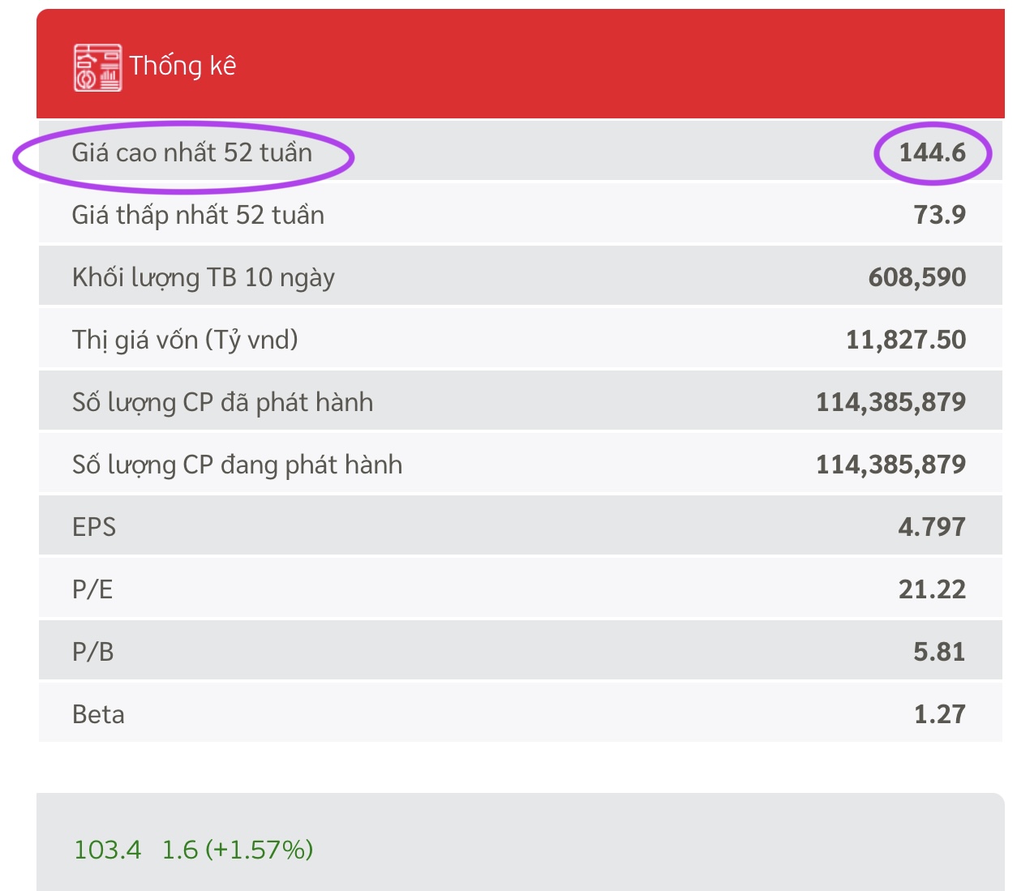Select the Thị giá vốn (Tỷ vnd) label
The width and height of the screenshot is (1017, 891).
pyautogui.click(x=185, y=340)
